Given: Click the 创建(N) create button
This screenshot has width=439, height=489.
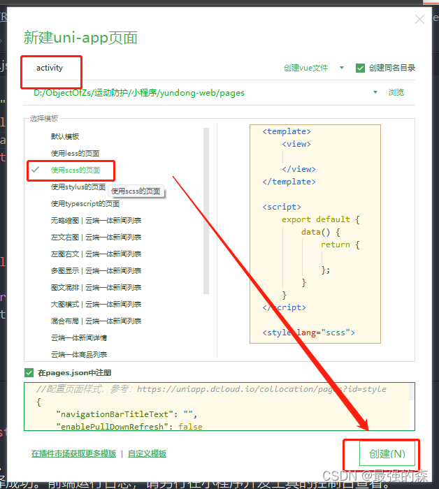Looking at the screenshot, I should pos(387,453).
